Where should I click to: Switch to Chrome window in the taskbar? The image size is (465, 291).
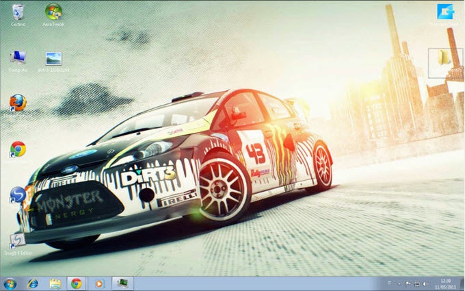[76, 283]
